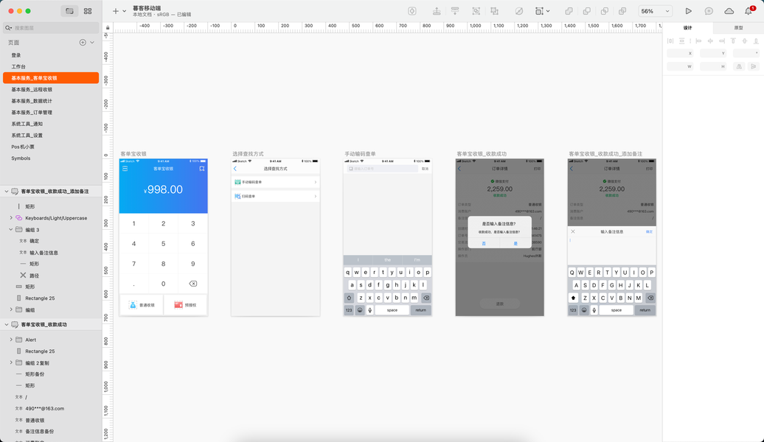764x442 pixels.
Task: Open the scale tool dropdown arrow
Action: [x=548, y=11]
